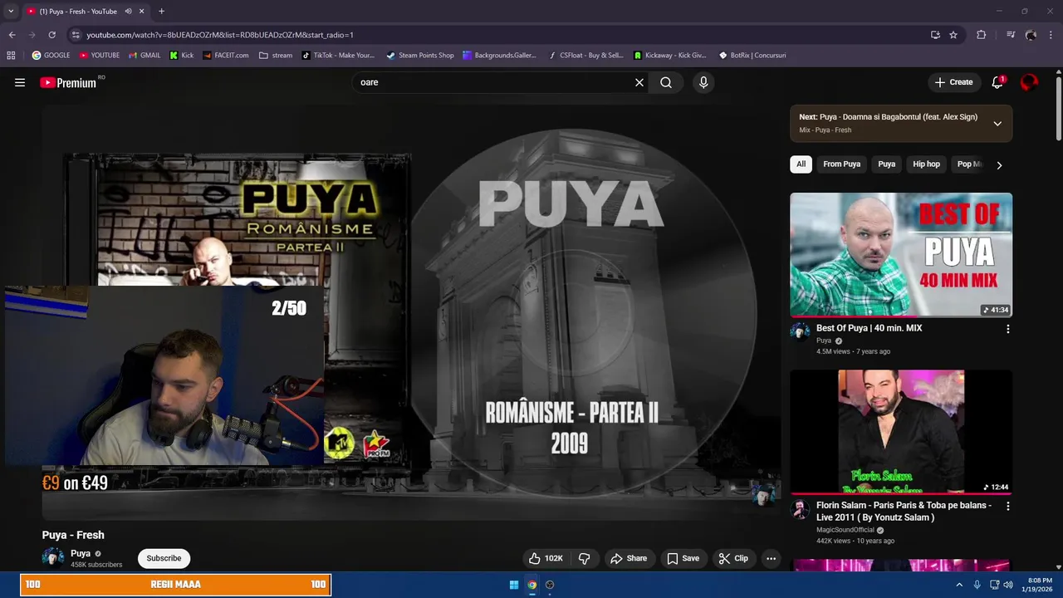Open the GOOGLE bookmark
This screenshot has width=1063, height=598.
click(51, 56)
